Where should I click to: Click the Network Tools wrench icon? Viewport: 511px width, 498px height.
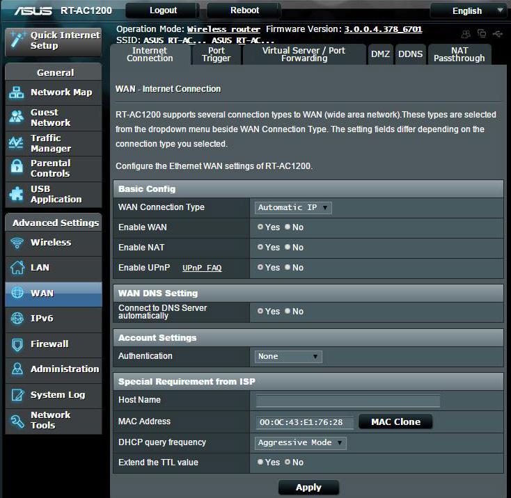click(17, 421)
